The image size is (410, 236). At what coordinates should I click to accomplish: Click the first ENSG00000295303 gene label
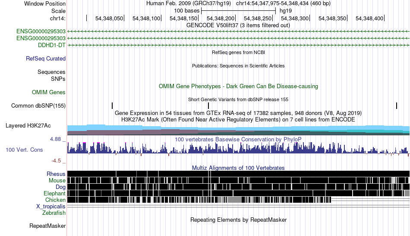click(x=41, y=32)
